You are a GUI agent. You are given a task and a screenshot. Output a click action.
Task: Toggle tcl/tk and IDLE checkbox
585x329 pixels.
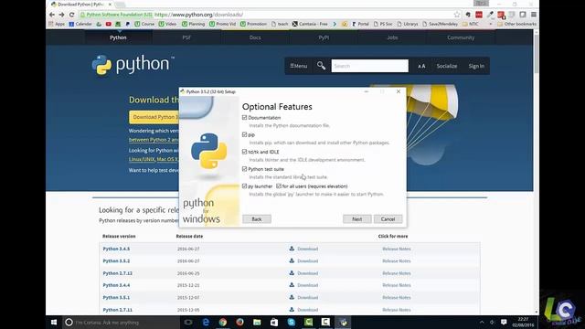click(244, 152)
